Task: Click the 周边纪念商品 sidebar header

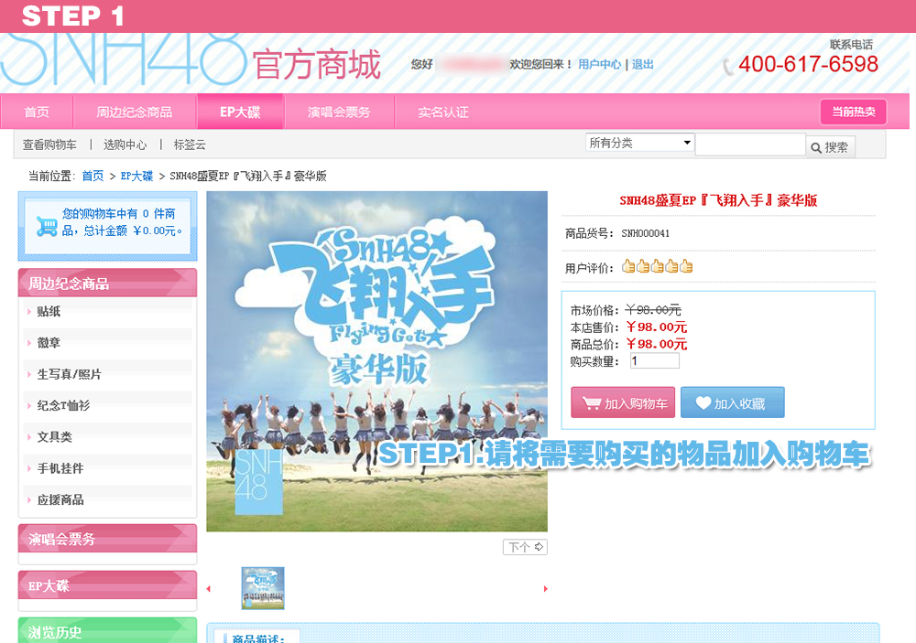Action: pyautogui.click(x=107, y=284)
